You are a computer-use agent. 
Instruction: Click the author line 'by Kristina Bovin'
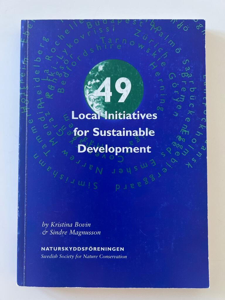click(67, 224)
